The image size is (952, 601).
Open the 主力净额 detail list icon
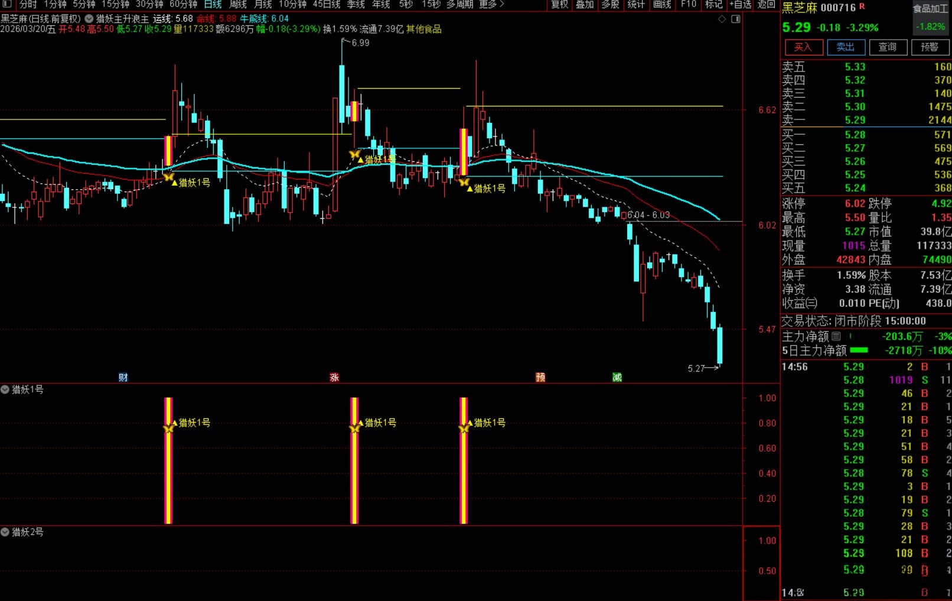[836, 336]
